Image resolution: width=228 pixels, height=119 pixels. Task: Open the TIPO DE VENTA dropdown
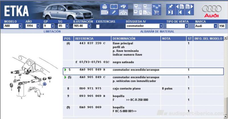point(187,26)
